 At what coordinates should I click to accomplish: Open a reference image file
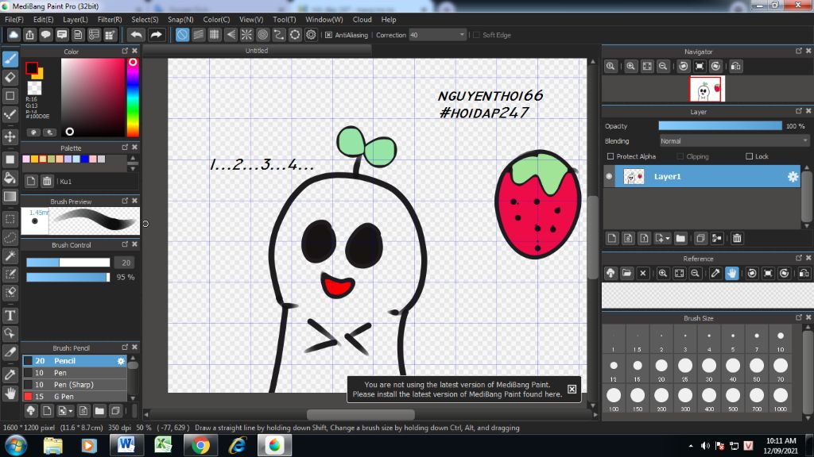626,273
